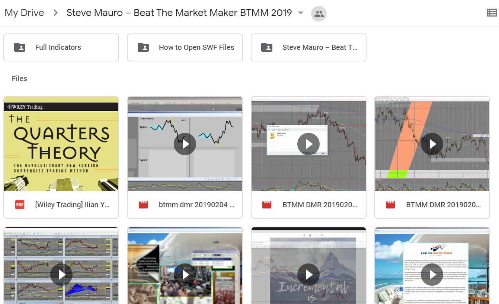Play the Incremental mountain video thumbnail
This screenshot has height=304, width=499.
coord(308,275)
